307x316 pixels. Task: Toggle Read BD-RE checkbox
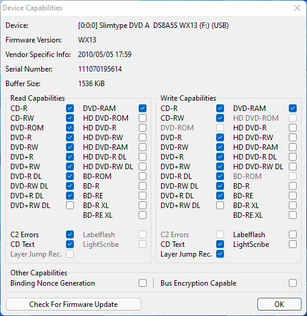coord(142,195)
